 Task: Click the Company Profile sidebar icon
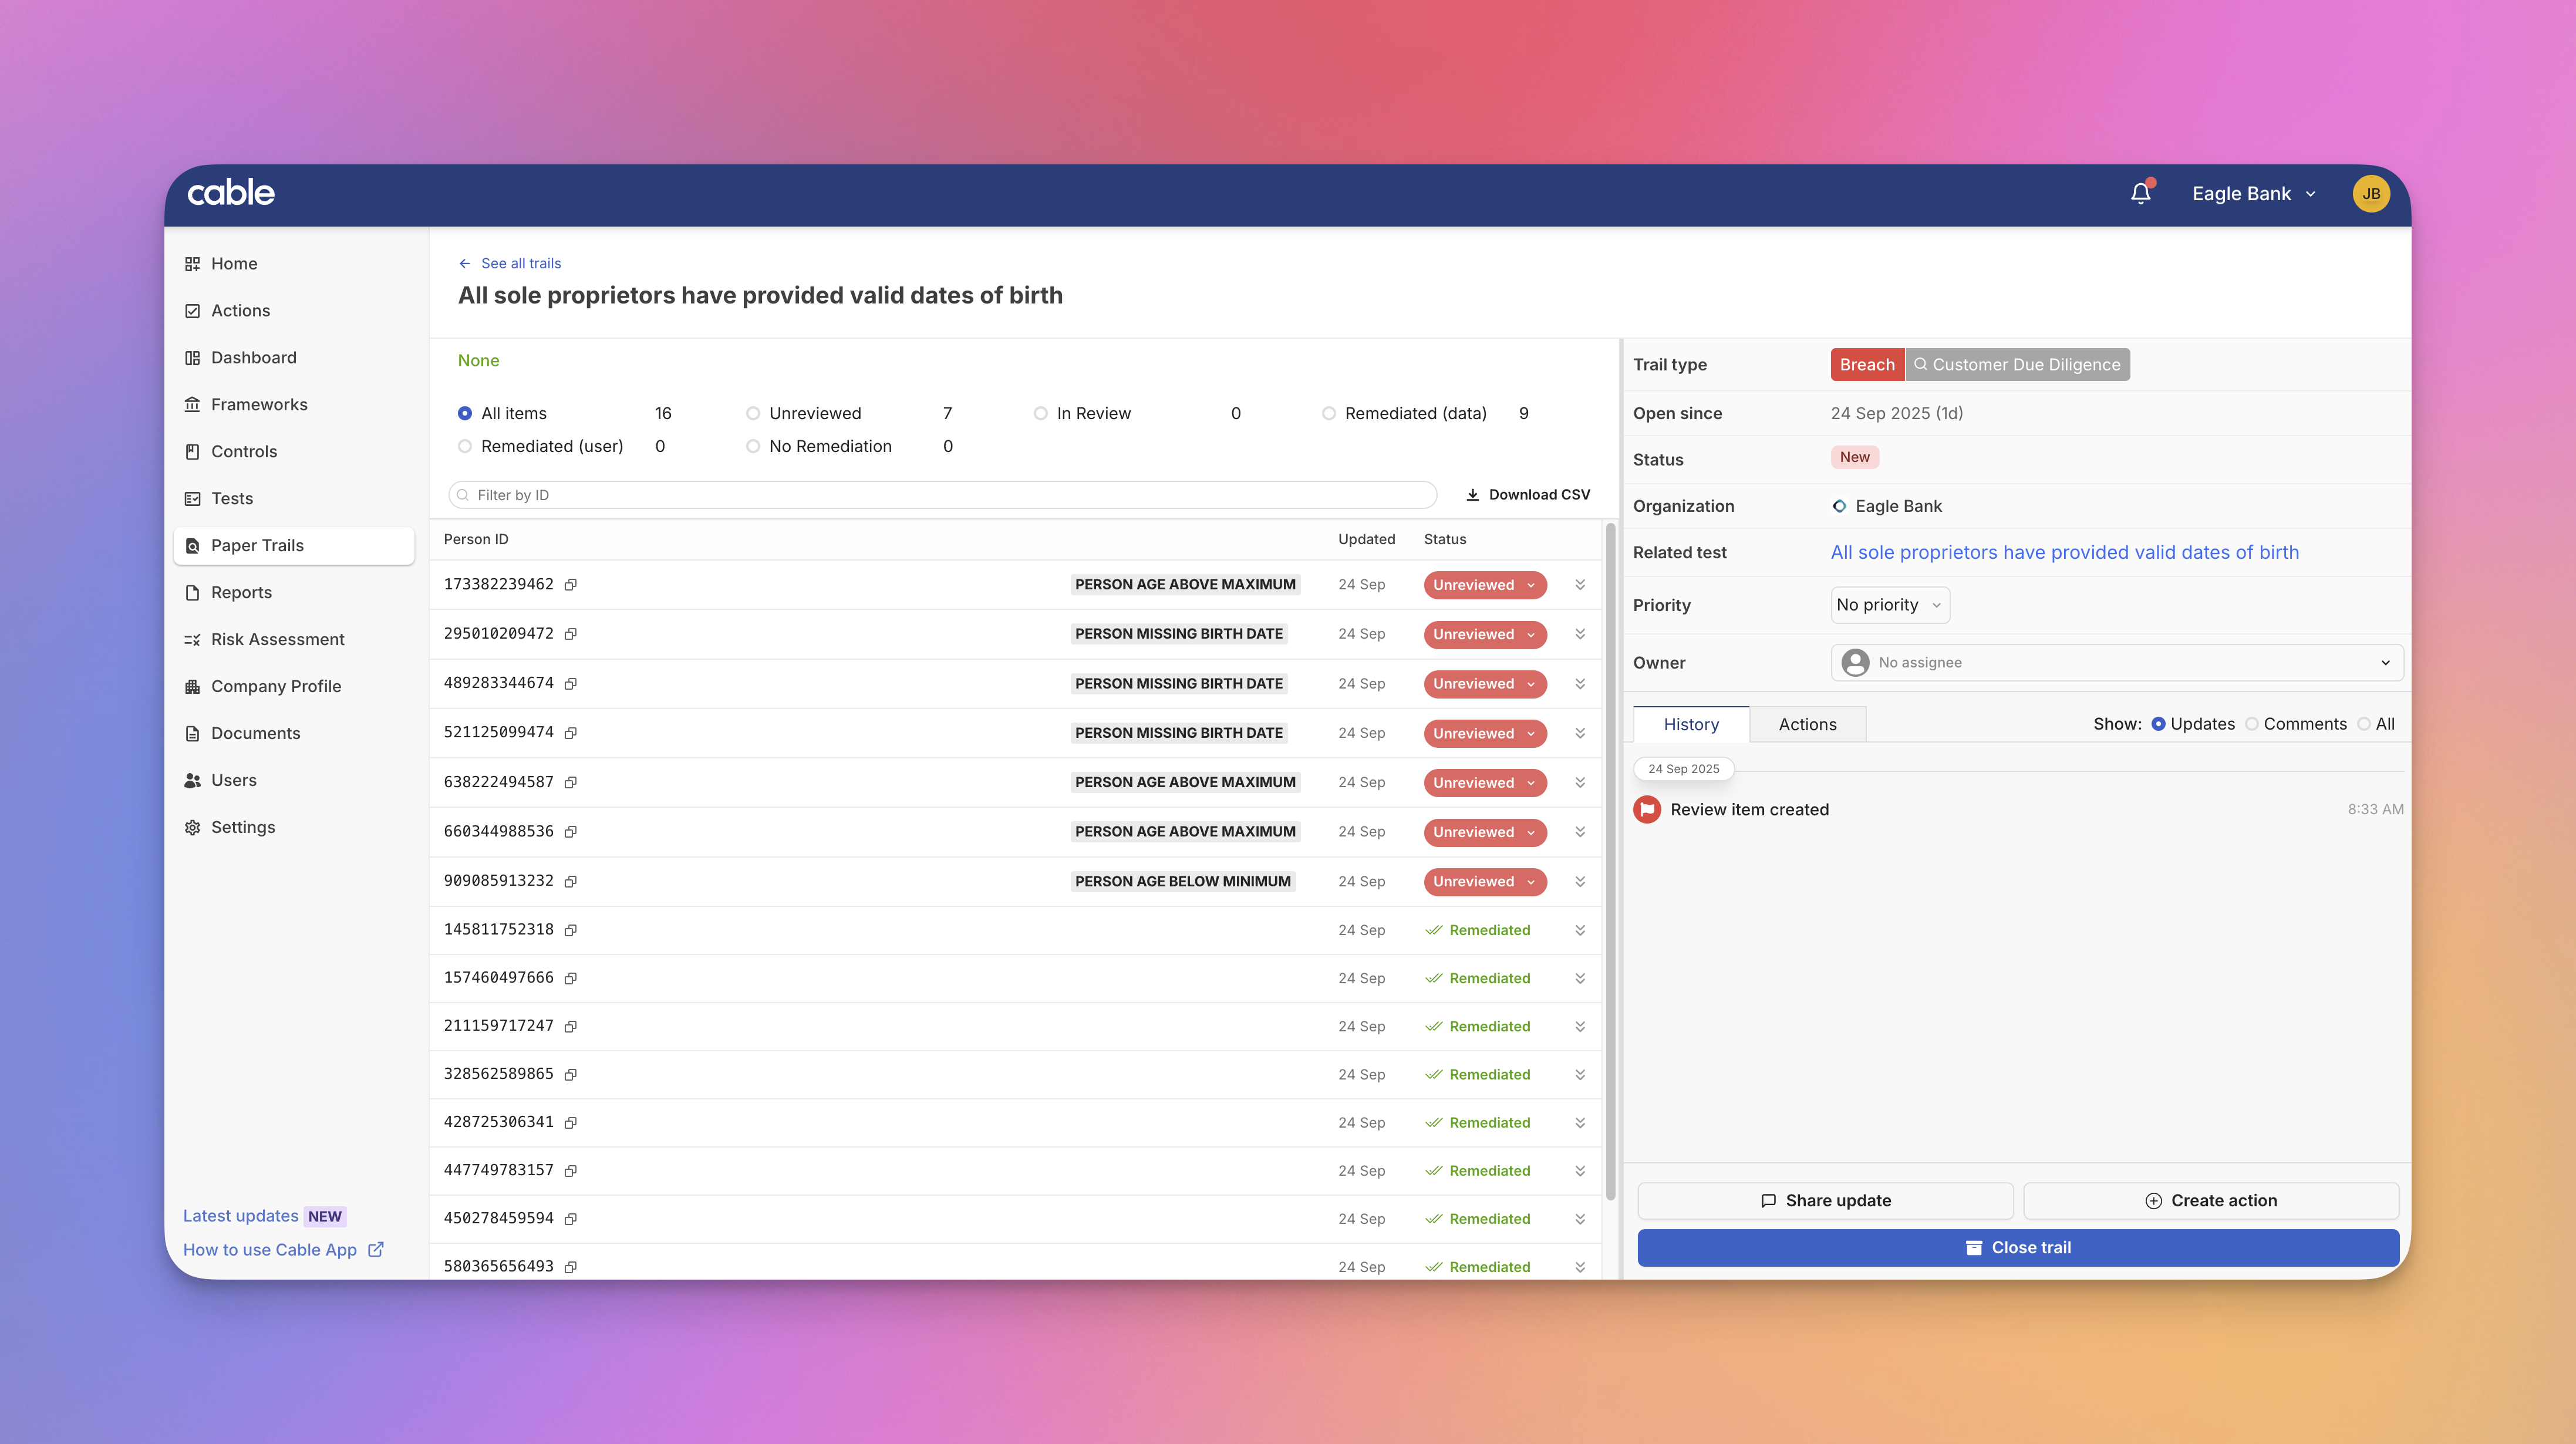pos(192,686)
